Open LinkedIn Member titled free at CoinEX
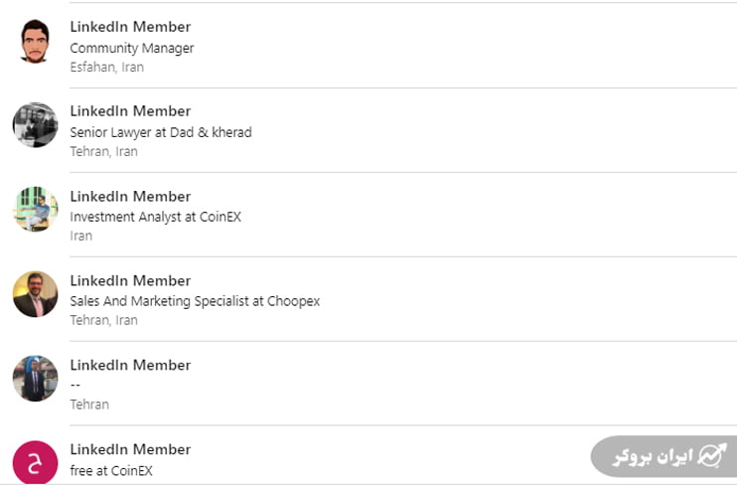737x486 pixels. coord(130,449)
